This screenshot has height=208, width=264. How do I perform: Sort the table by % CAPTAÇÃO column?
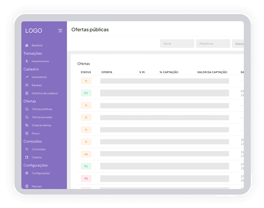click(169, 72)
